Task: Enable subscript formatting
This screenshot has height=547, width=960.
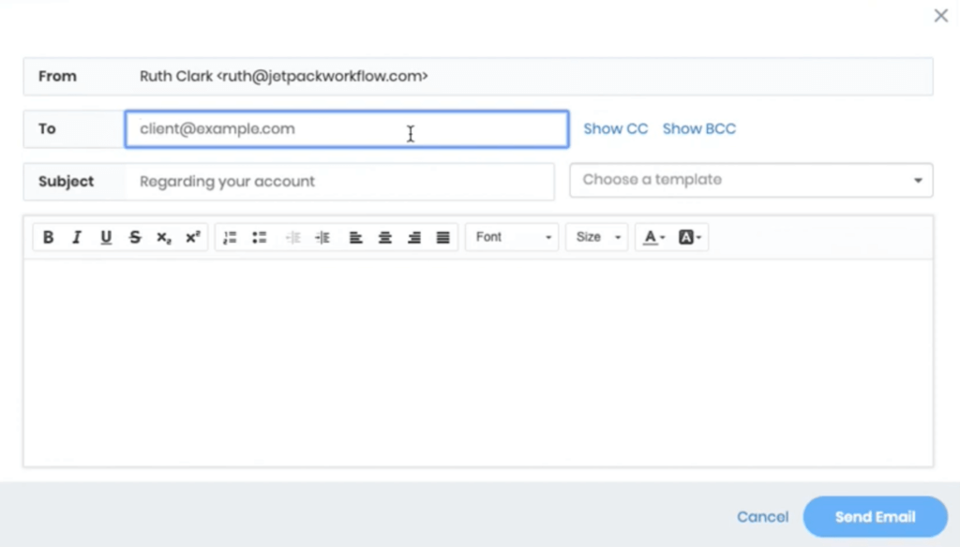Action: point(164,238)
